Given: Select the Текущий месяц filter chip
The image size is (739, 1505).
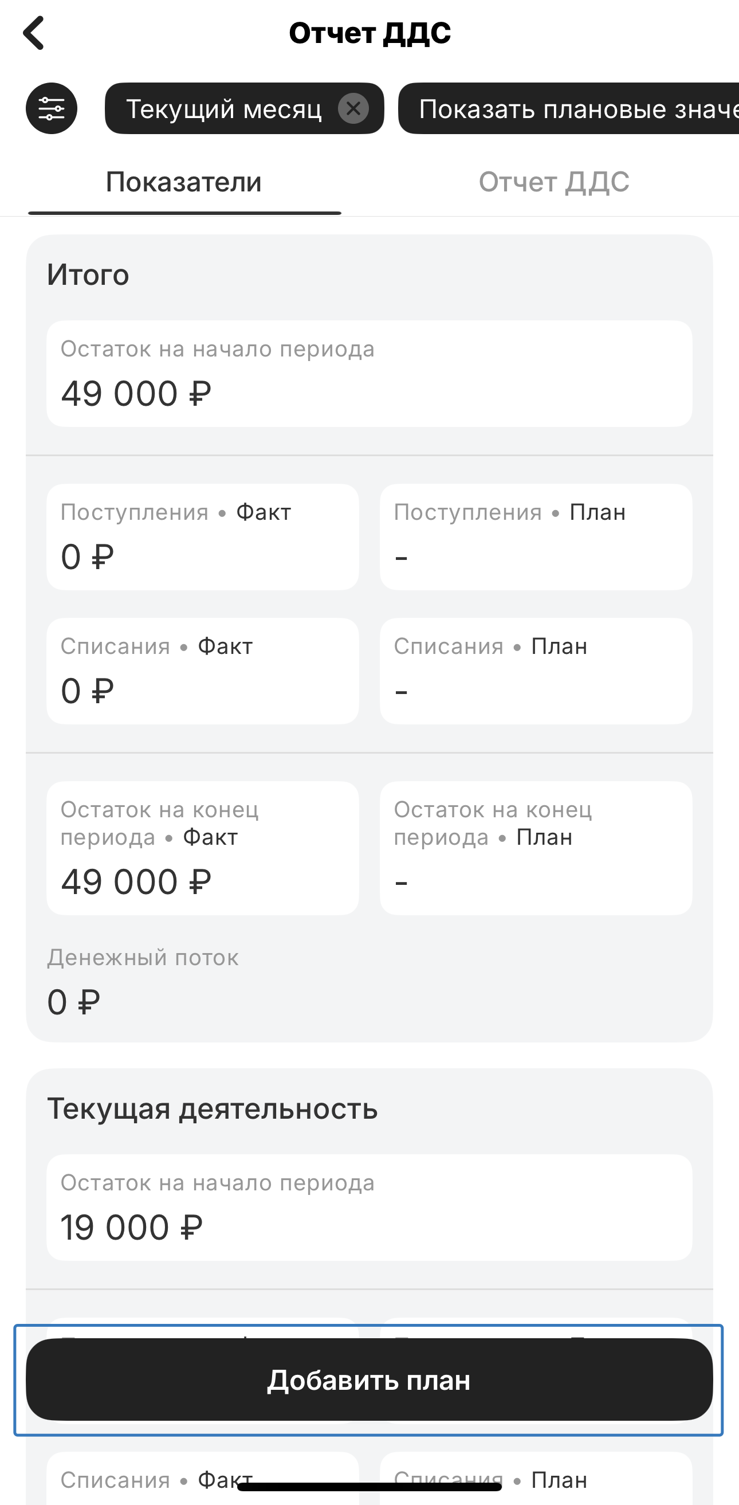Looking at the screenshot, I should tap(224, 109).
